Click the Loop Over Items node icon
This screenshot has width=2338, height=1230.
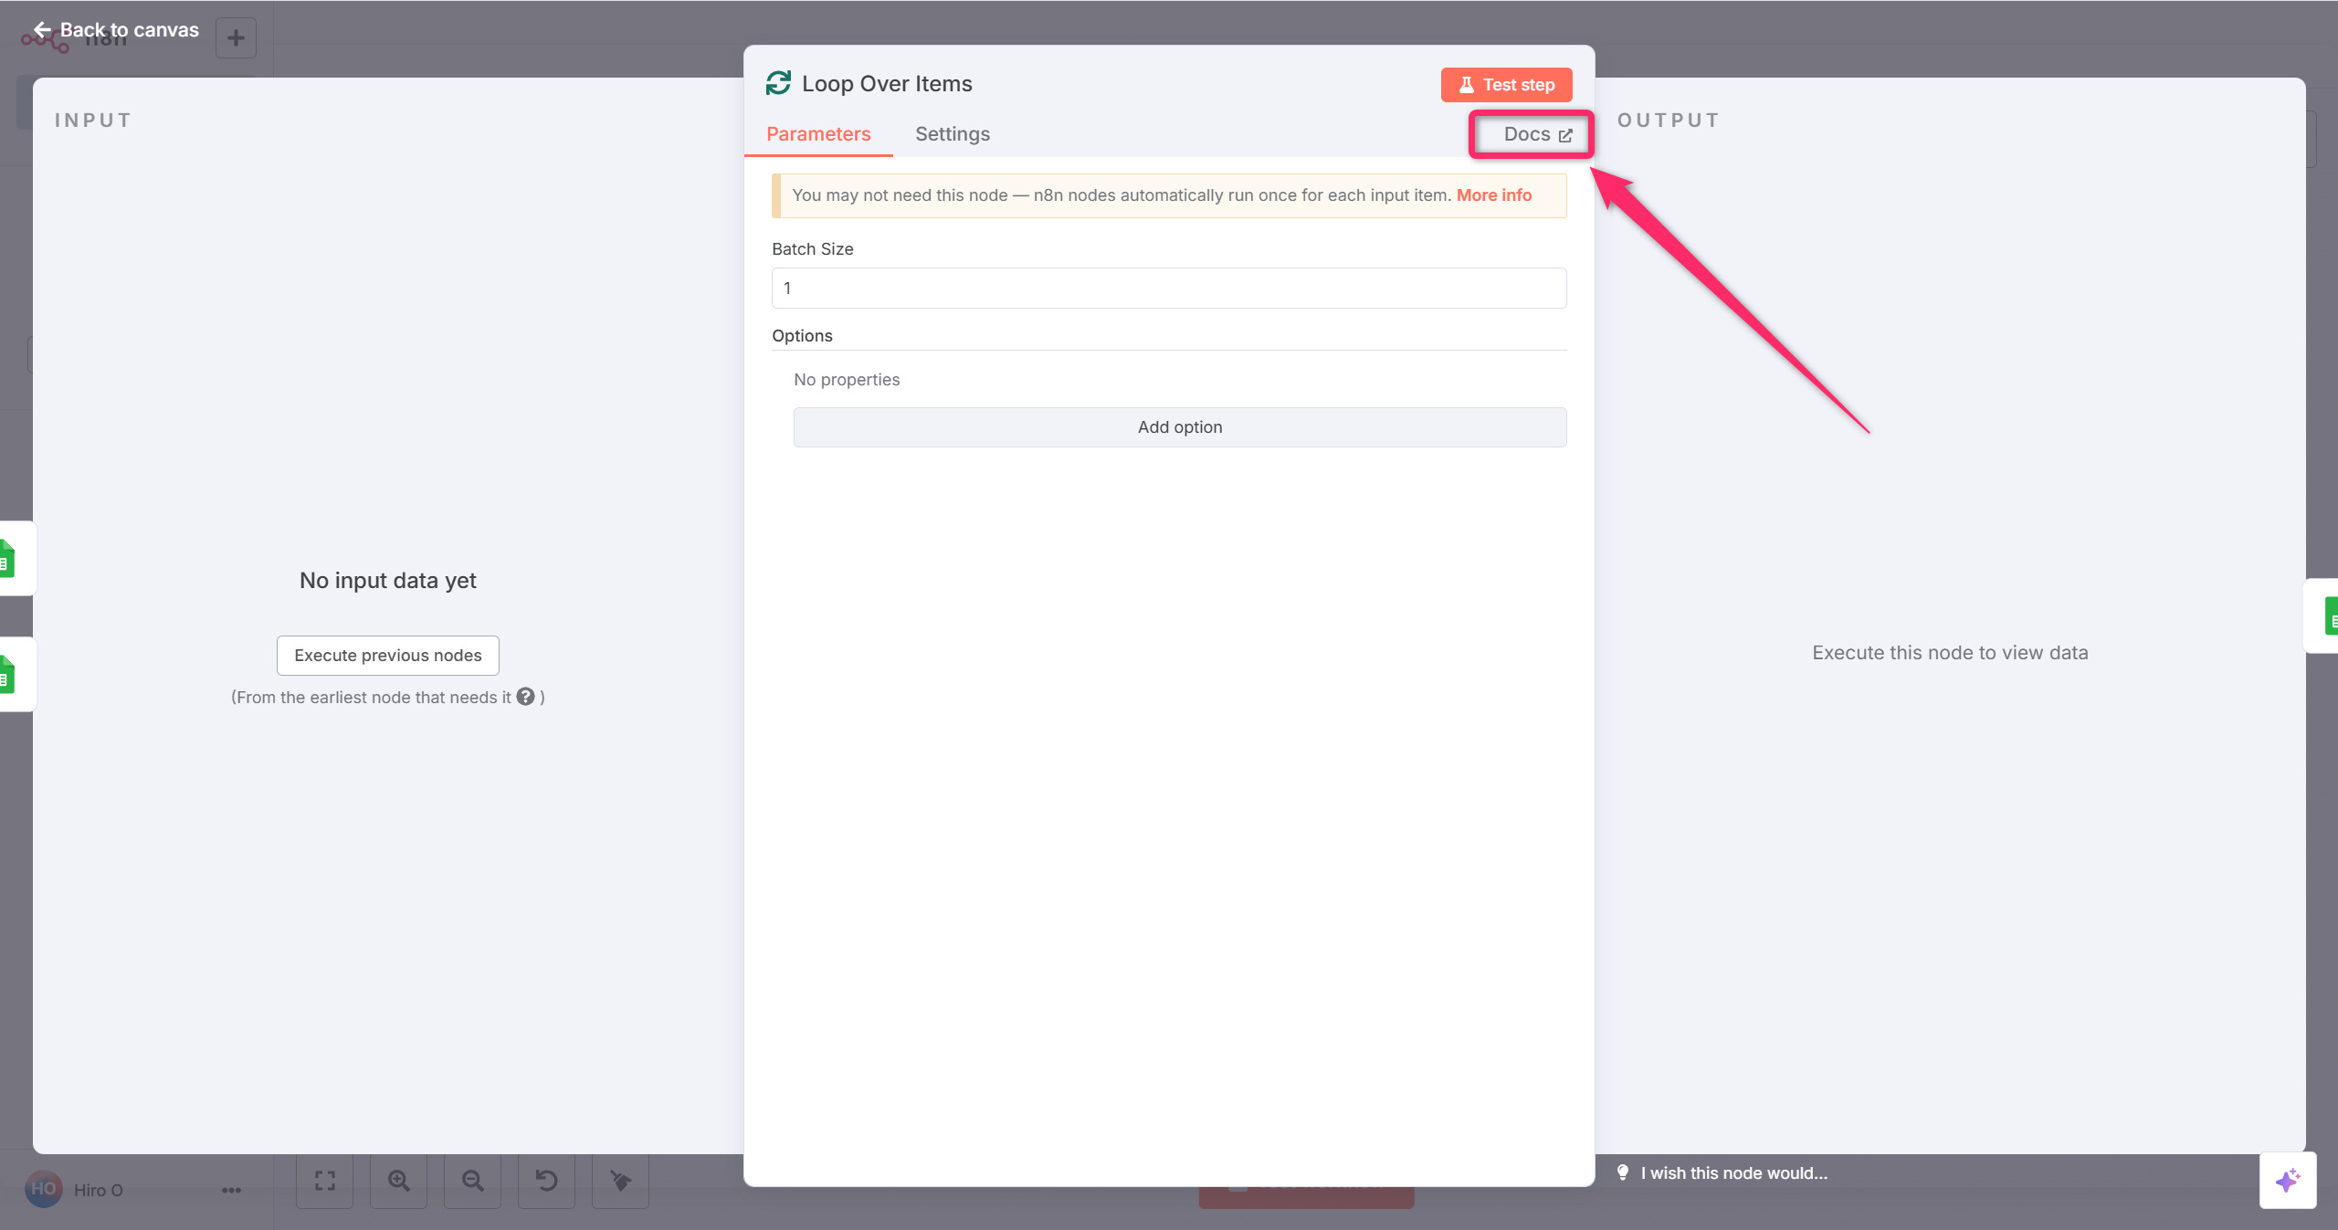[x=778, y=83]
